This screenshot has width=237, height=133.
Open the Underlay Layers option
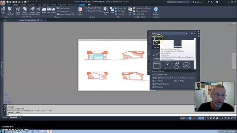click(63, 8)
